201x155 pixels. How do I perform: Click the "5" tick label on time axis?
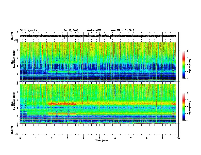(x=99, y=138)
